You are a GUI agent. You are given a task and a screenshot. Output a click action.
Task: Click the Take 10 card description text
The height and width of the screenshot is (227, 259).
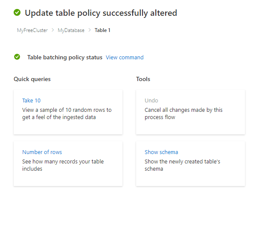pyautogui.click(x=67, y=113)
